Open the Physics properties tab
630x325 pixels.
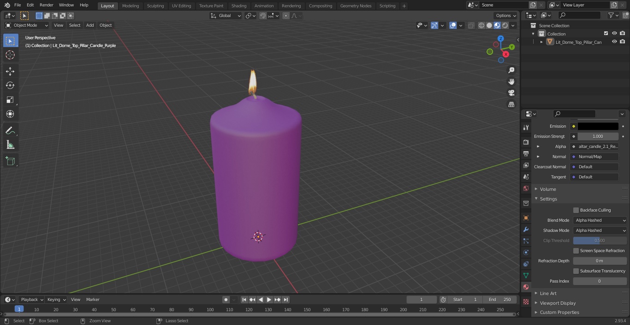point(526,252)
